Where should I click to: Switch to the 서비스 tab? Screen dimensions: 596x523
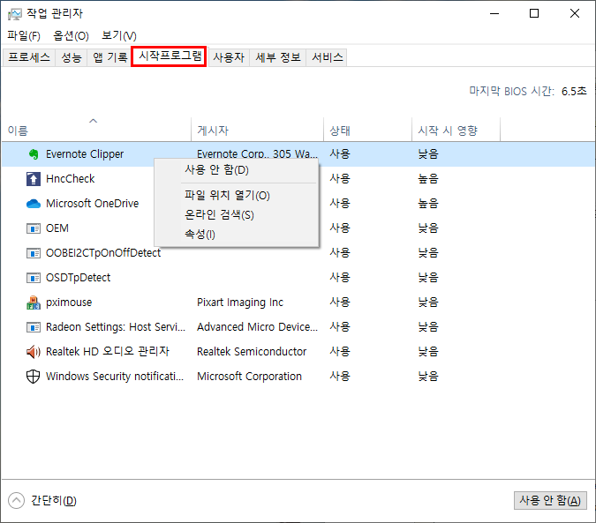point(328,57)
